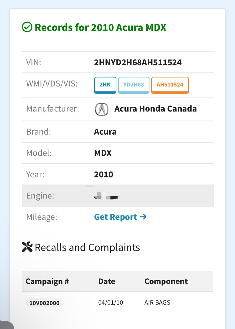This screenshot has height=329, width=235.
Task: Click the 04/01/10 recall date
Action: click(x=111, y=303)
